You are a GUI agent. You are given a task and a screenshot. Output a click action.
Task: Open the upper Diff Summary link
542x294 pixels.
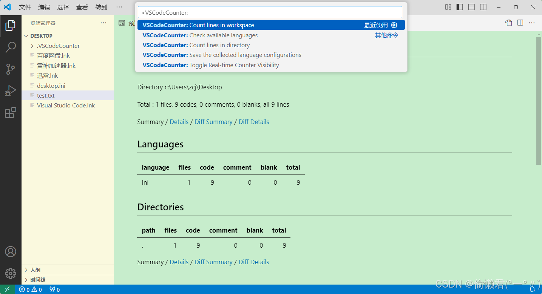coord(213,122)
